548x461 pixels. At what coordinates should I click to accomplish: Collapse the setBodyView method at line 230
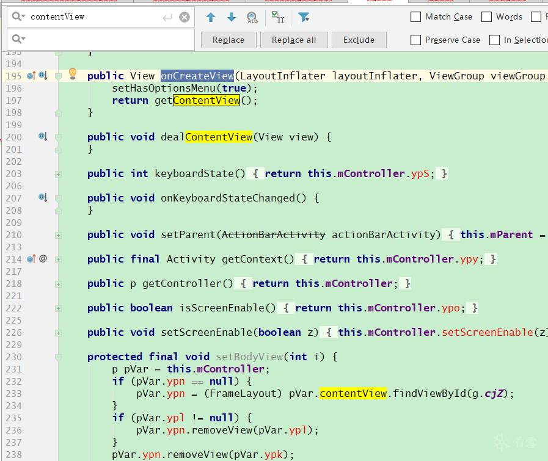click(x=59, y=357)
